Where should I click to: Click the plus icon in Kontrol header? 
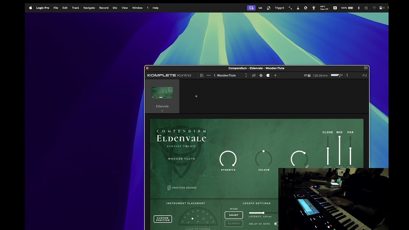click(275, 75)
